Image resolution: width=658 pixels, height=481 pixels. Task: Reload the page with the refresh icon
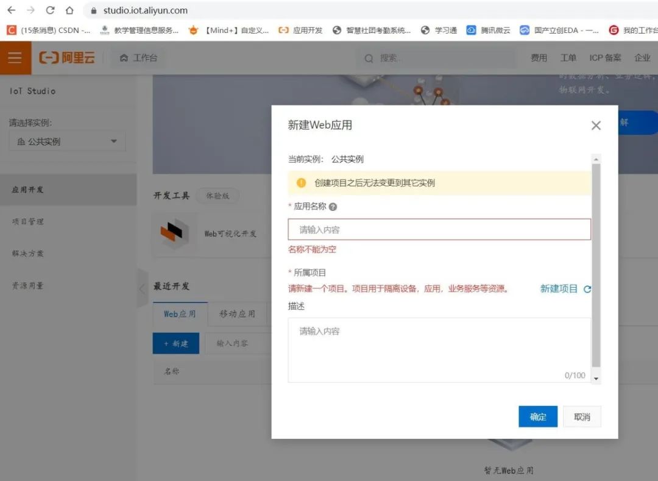click(x=51, y=10)
